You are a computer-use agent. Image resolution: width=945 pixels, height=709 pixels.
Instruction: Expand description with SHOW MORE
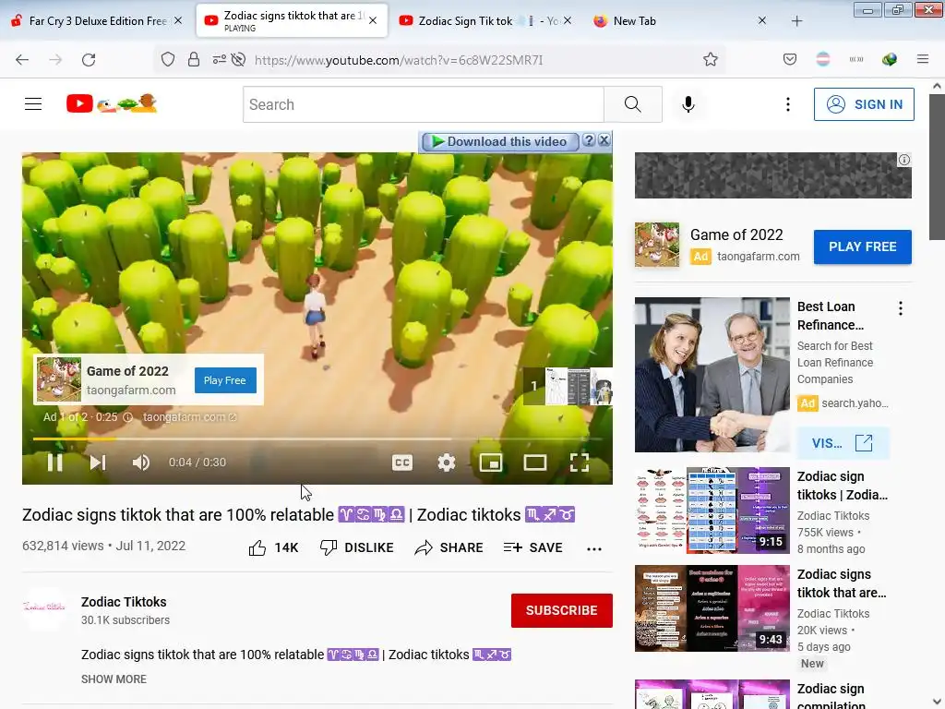(x=114, y=679)
